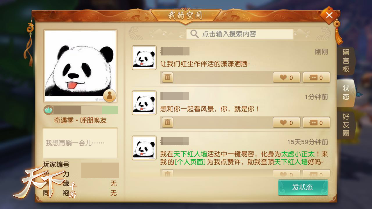This screenshot has width=372, height=209.
Task: Edit the signature box 我想再躺一会儿
Action: (x=80, y=143)
